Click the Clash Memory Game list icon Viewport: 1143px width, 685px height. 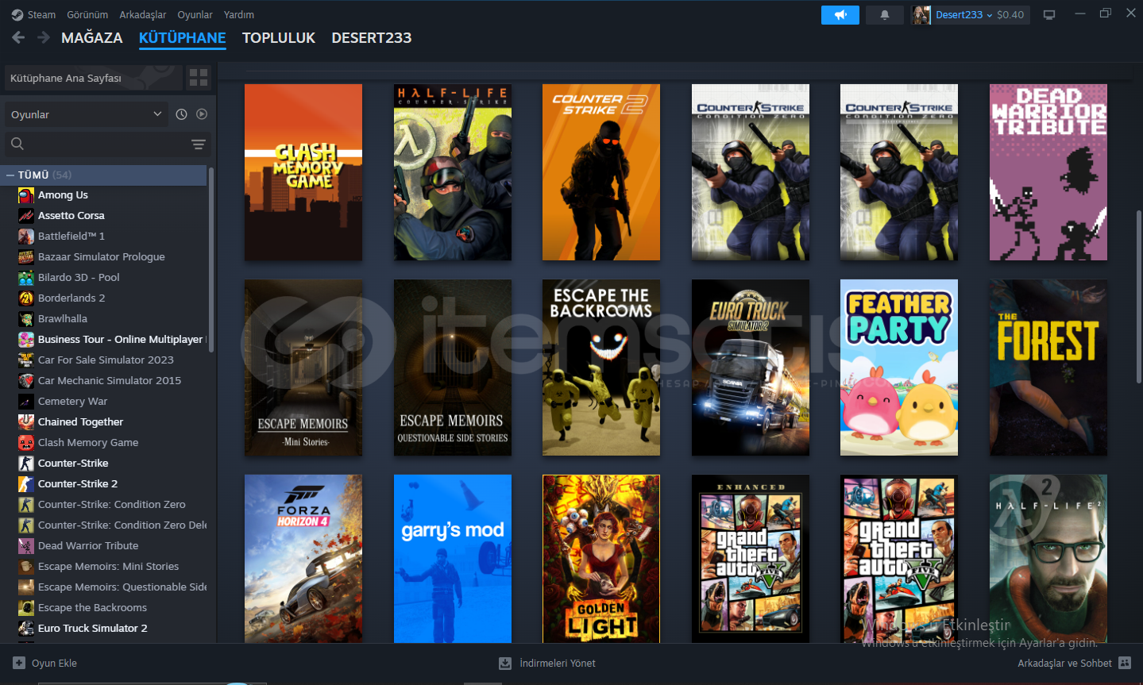point(26,442)
